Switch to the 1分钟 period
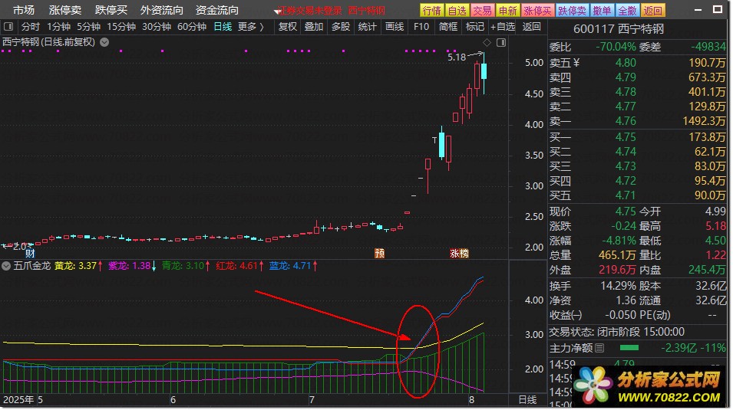The width and height of the screenshot is (733, 410). (58, 27)
